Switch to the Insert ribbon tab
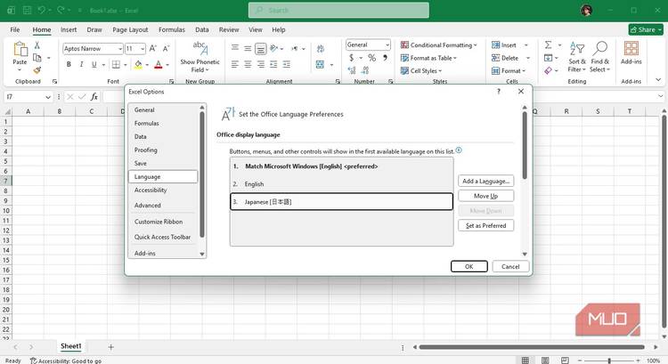The height and width of the screenshot is (364, 668). coord(69,29)
